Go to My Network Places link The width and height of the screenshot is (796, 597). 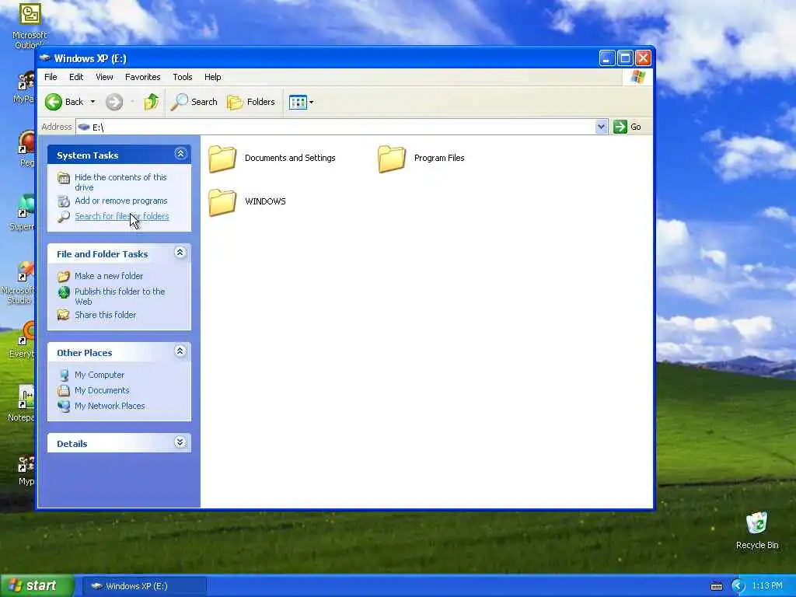pos(110,406)
